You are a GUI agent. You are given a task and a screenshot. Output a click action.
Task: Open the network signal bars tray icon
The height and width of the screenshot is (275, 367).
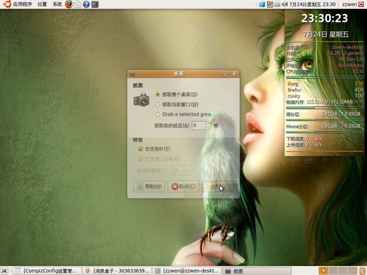coord(270,4)
